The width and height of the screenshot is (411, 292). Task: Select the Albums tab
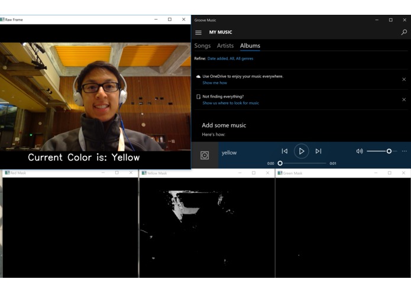point(250,46)
